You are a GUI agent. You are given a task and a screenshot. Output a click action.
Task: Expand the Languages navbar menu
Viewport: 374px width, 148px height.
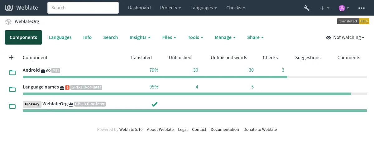pyautogui.click(x=204, y=8)
